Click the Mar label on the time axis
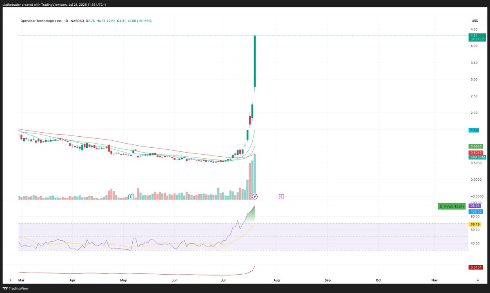The width and height of the screenshot is (490, 293). (22, 280)
